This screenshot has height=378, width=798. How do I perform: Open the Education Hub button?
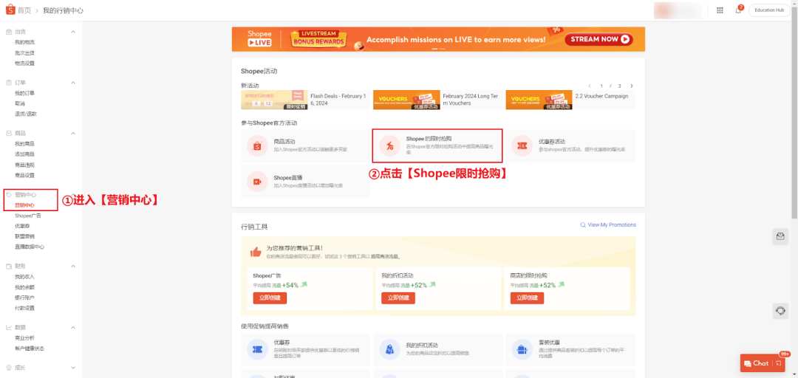[x=769, y=10]
